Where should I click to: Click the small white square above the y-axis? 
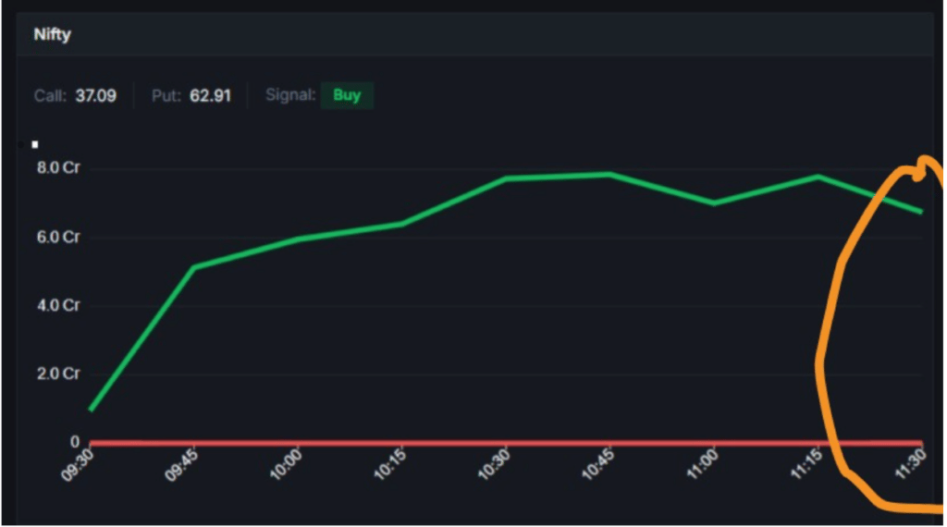(35, 144)
